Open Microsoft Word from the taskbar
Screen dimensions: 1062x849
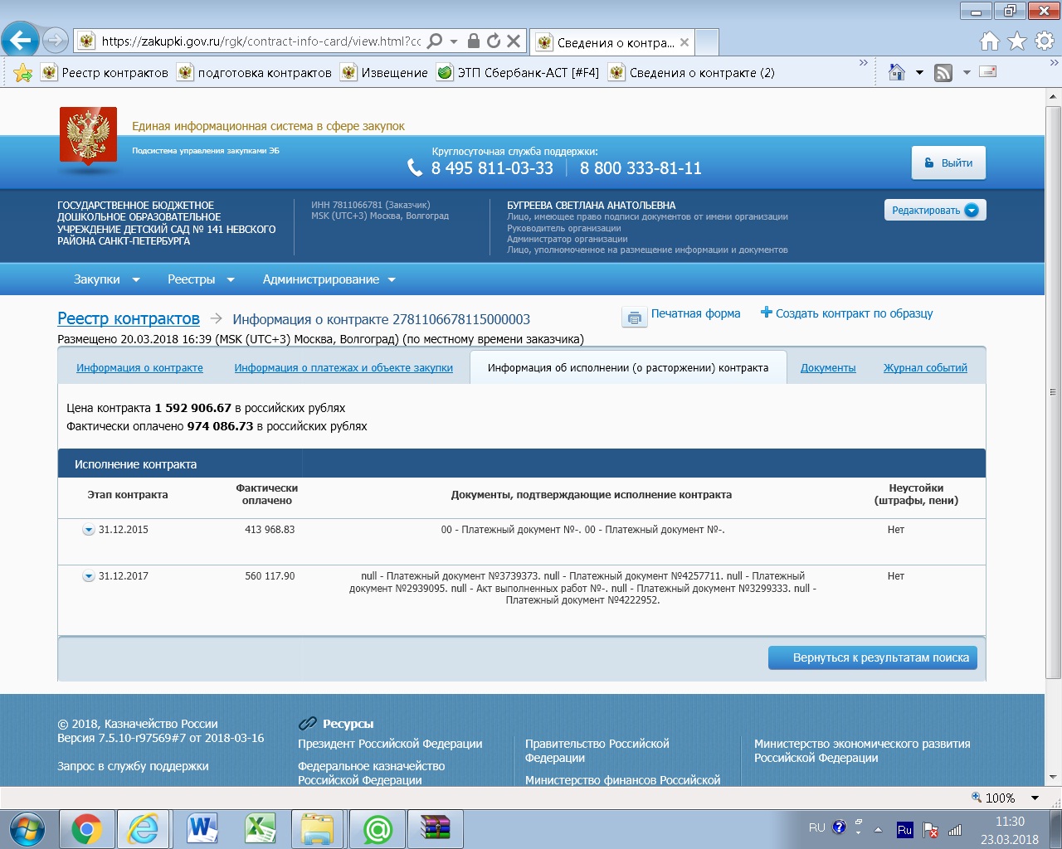pos(202,829)
